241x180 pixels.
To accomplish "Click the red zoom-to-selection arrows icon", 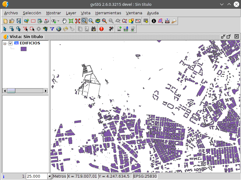I will 78,21.
